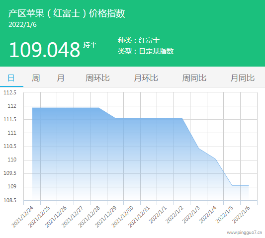The width and height of the screenshot is (265, 238).
Task: Switch to the 周环比 tab
Action: click(97, 78)
